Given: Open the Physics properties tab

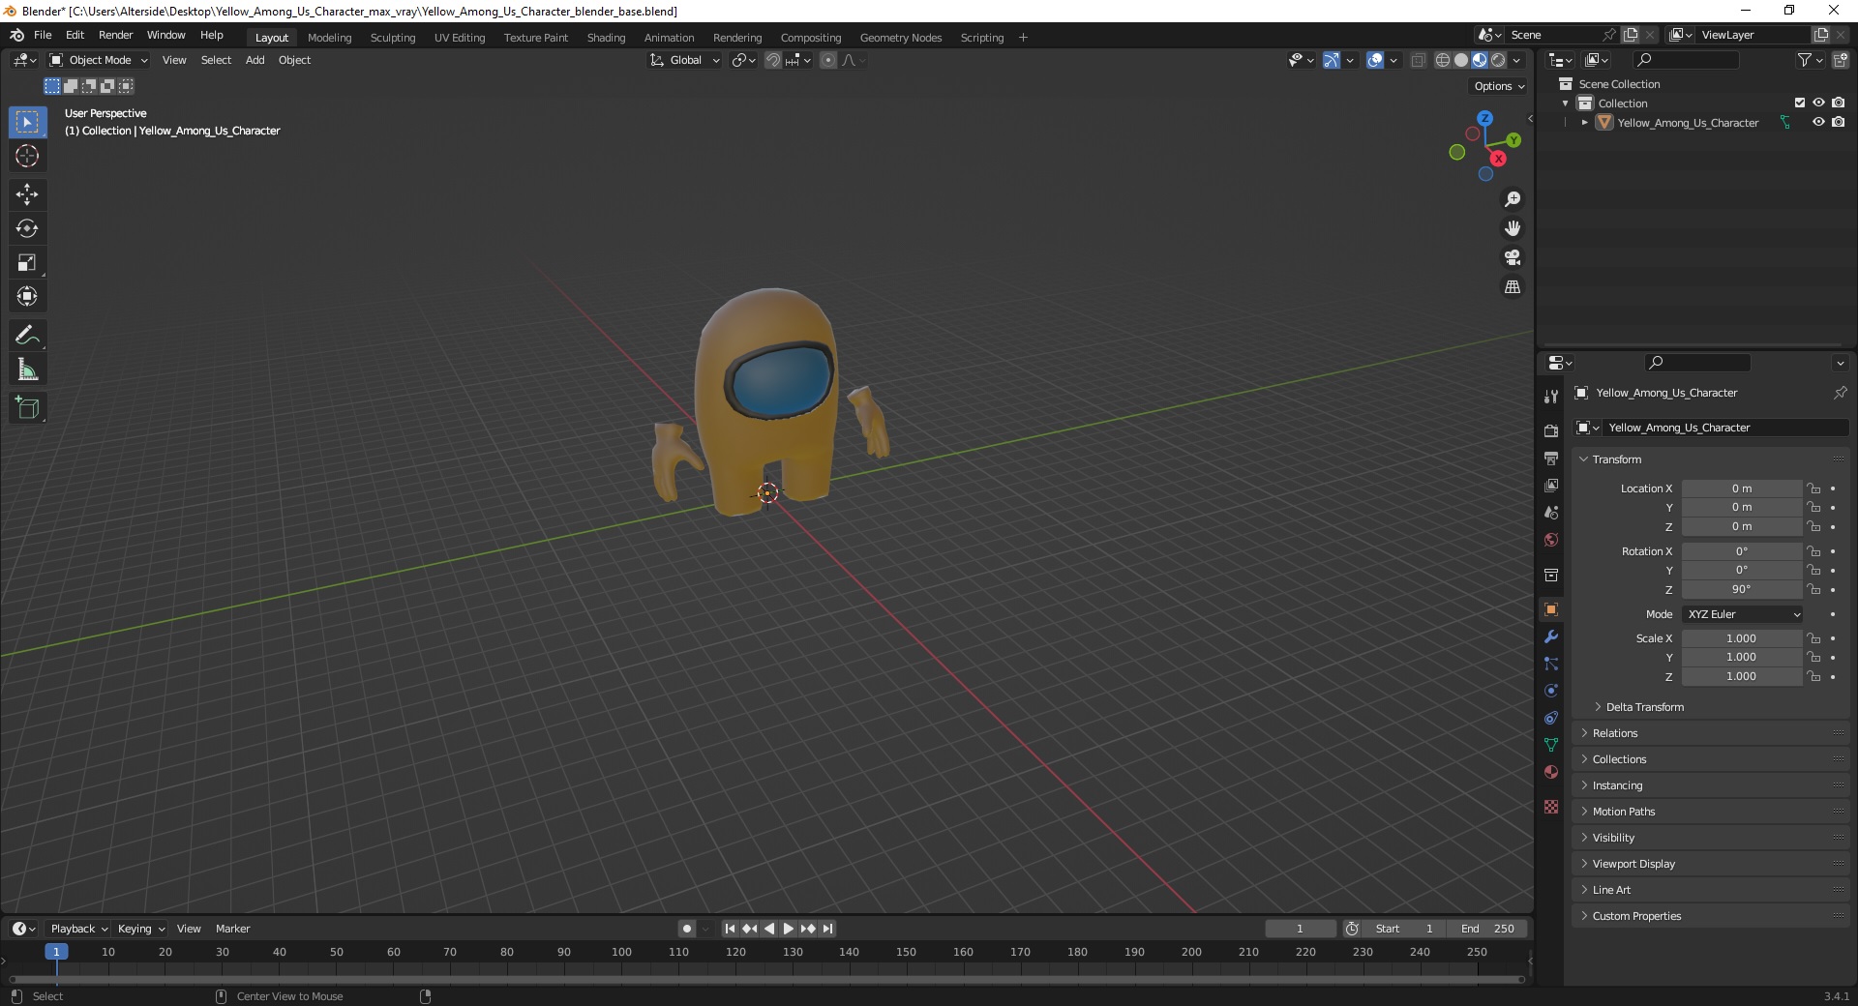Looking at the screenshot, I should pos(1551,691).
